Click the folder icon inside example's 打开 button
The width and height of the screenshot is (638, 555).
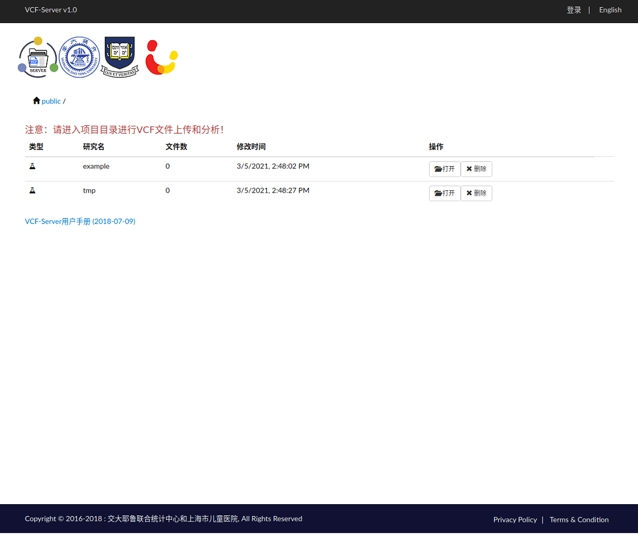pos(438,168)
